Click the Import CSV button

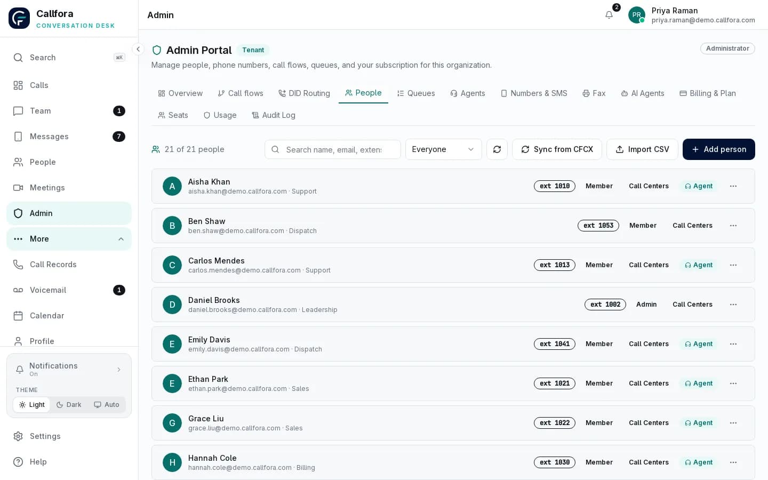pyautogui.click(x=642, y=149)
